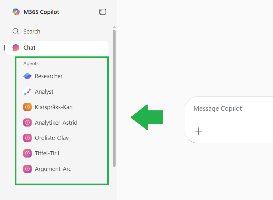Select the search magnifier icon
273x200 pixels.
[15, 31]
